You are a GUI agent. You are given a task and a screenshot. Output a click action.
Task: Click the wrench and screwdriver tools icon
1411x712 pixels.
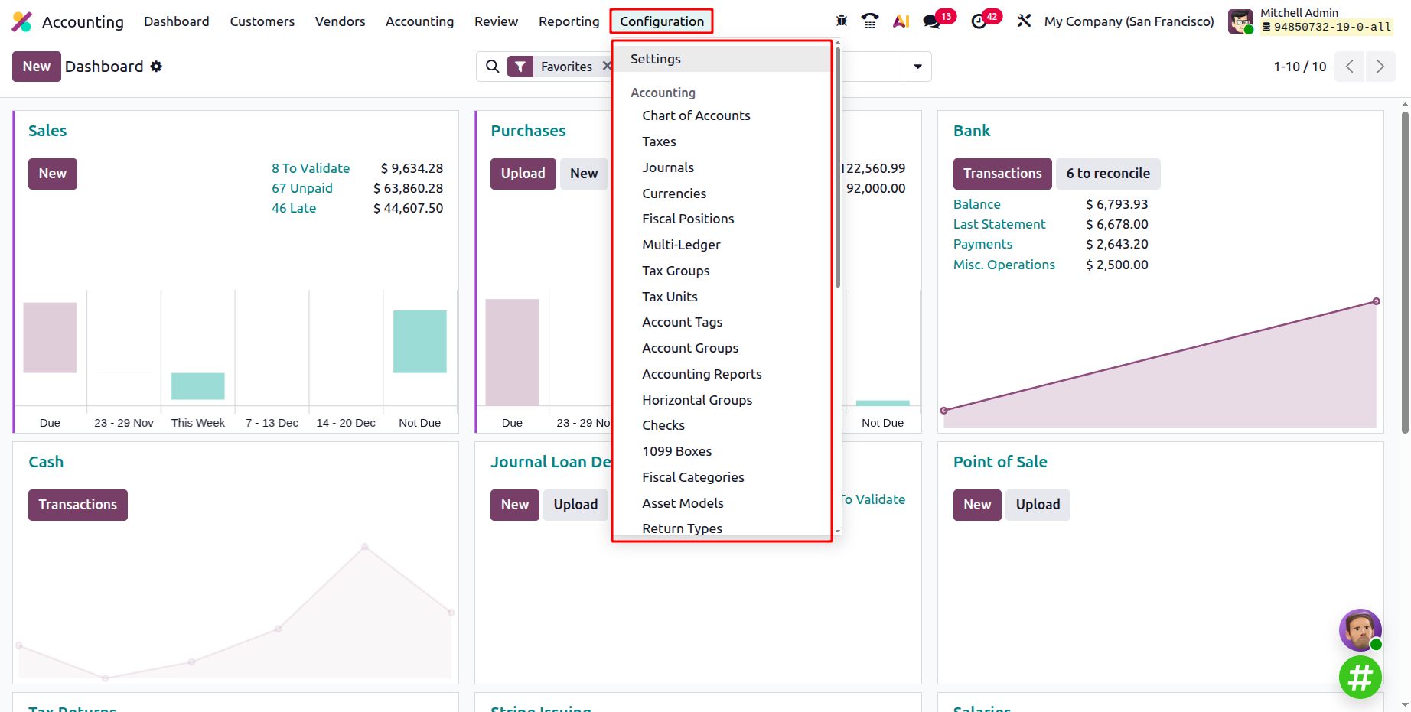point(1024,21)
